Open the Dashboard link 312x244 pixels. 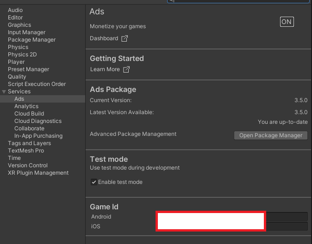(x=104, y=38)
